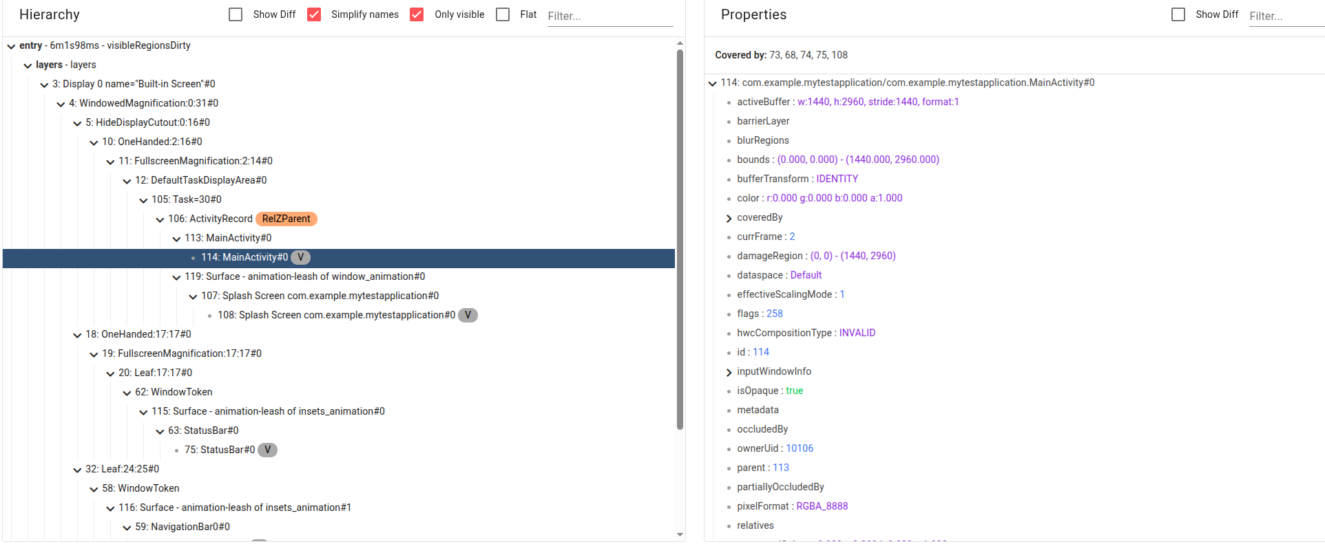The height and width of the screenshot is (546, 1325).
Task: Click the activeBuffer property value
Action: tap(878, 102)
